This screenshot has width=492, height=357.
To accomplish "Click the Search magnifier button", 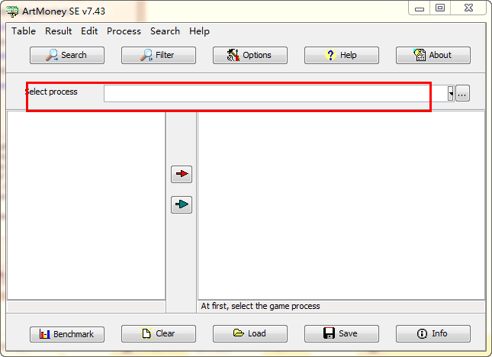I will (67, 55).
